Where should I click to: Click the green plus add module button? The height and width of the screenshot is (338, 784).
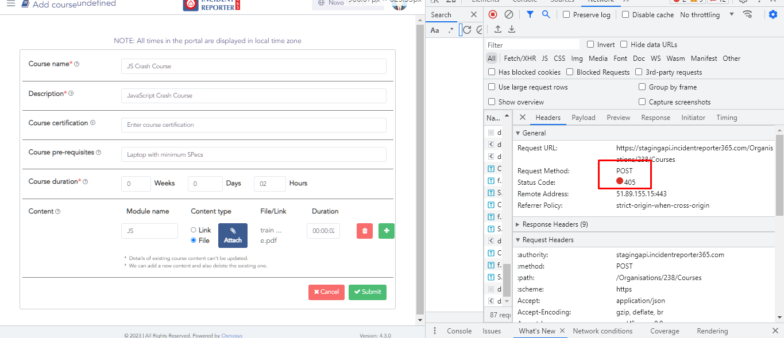pyautogui.click(x=386, y=231)
